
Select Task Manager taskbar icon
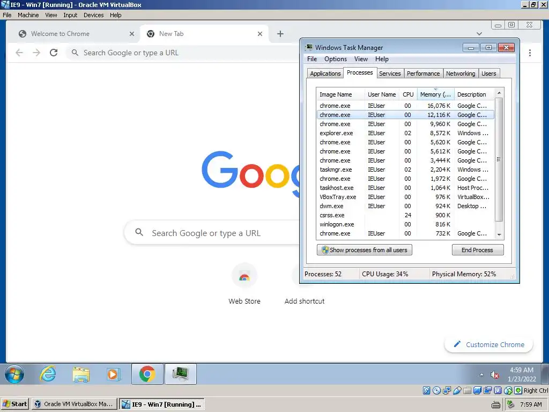pos(181,374)
